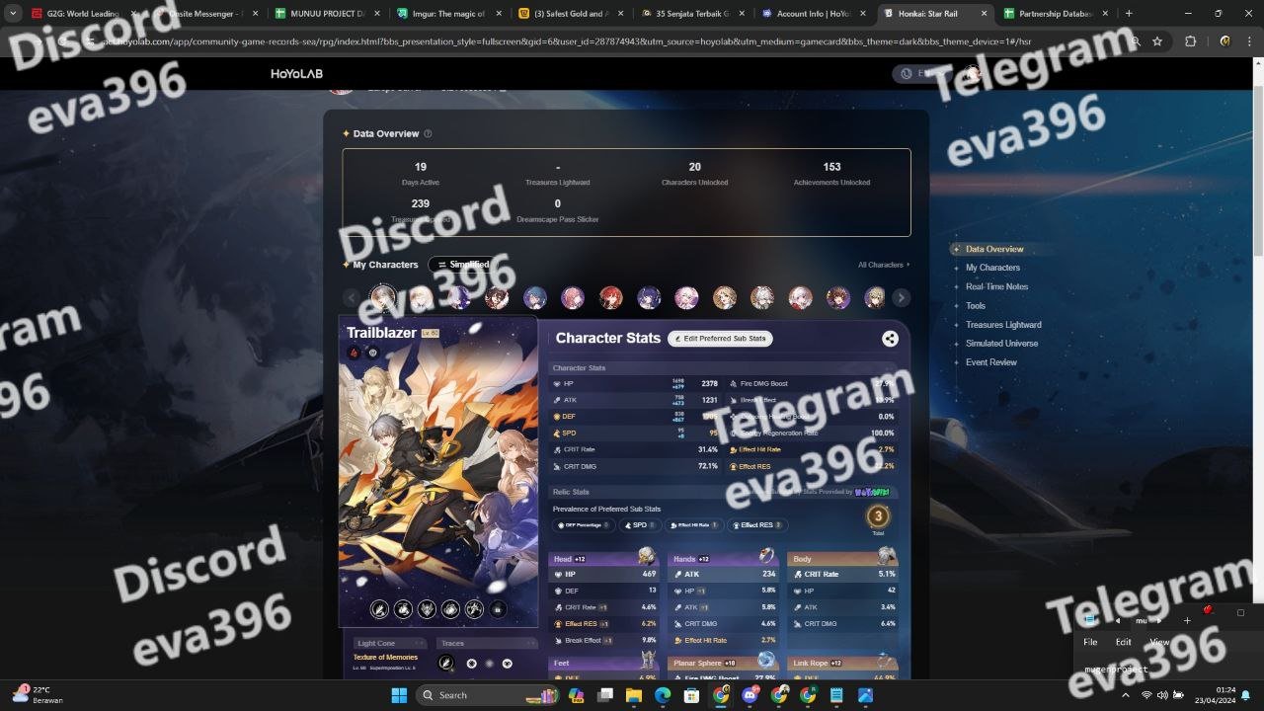The height and width of the screenshot is (711, 1264).
Task: Jump to Treasures Lightward section
Action: click(x=1003, y=324)
